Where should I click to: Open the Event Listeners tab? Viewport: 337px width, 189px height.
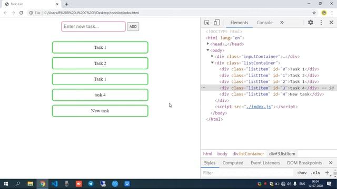coord(265,163)
